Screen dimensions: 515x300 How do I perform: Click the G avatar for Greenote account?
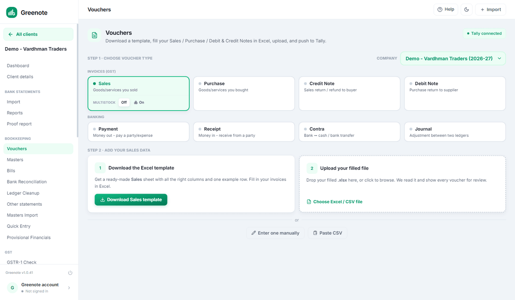[12, 288]
